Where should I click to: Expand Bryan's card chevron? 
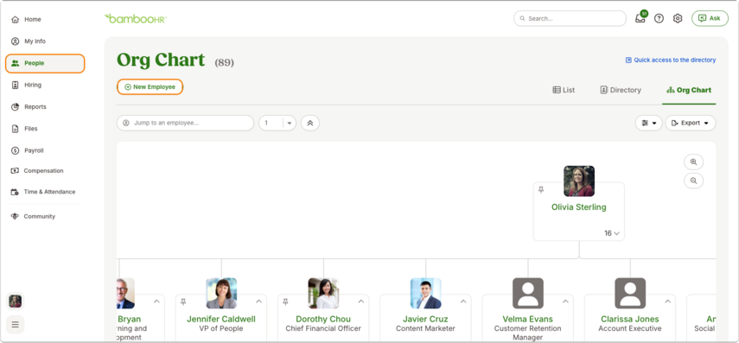click(x=156, y=302)
